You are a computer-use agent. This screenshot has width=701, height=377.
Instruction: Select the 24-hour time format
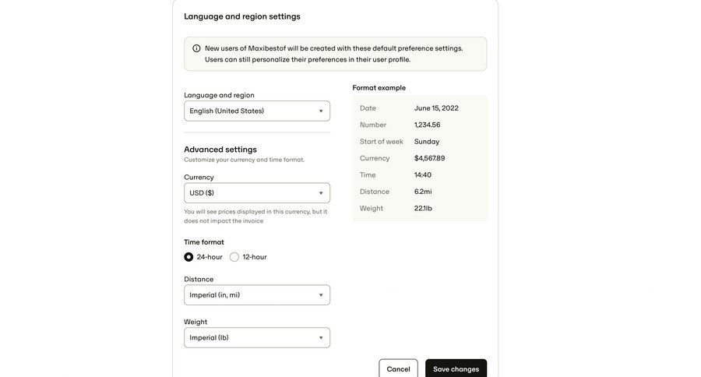pyautogui.click(x=188, y=257)
